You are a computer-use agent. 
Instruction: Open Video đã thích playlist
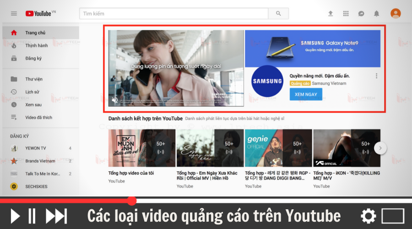pos(41,117)
